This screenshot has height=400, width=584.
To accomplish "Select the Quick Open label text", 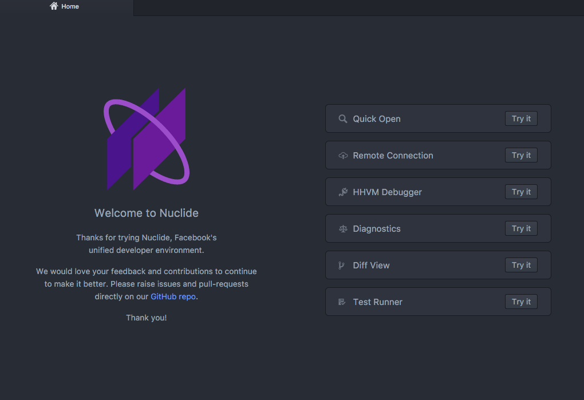I will coord(377,119).
